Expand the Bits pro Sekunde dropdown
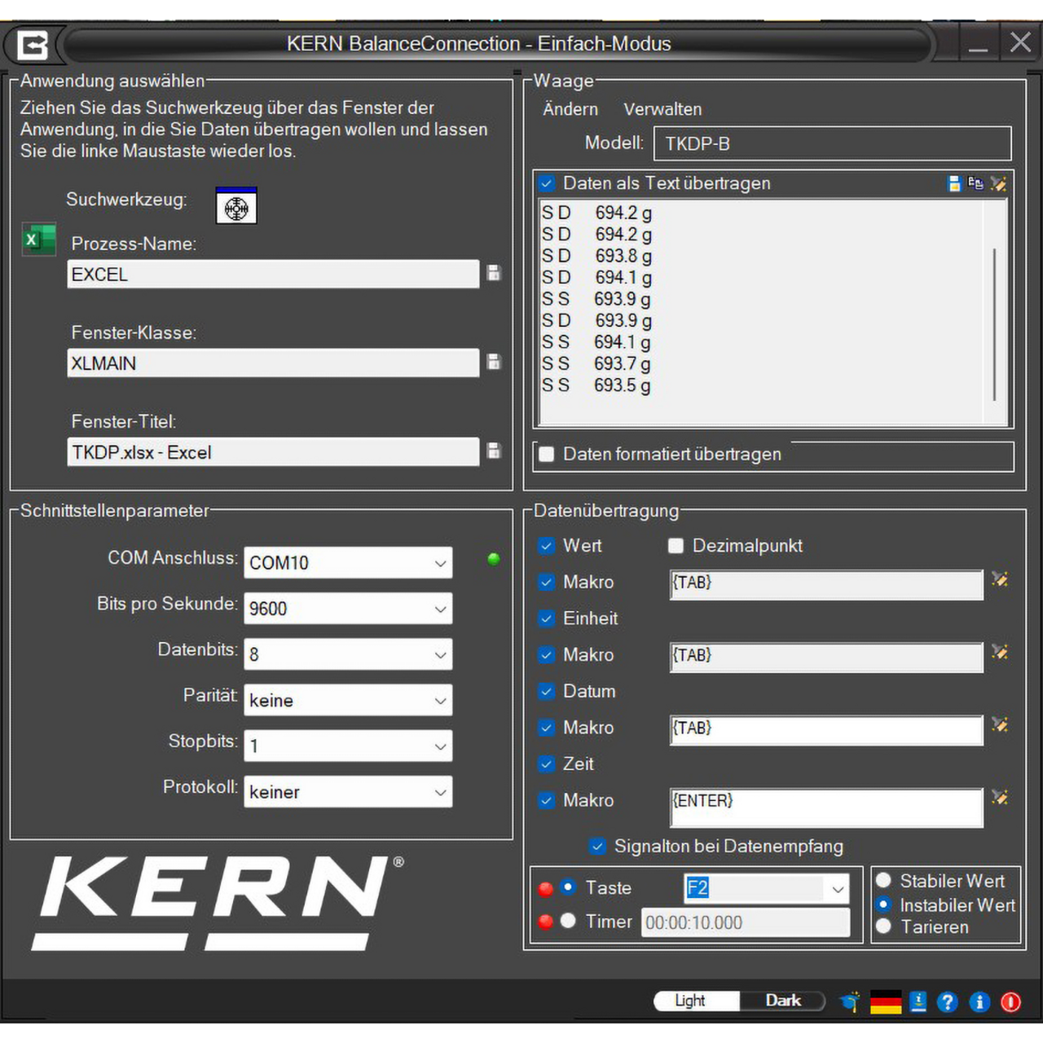The height and width of the screenshot is (1043, 1043). [438, 609]
